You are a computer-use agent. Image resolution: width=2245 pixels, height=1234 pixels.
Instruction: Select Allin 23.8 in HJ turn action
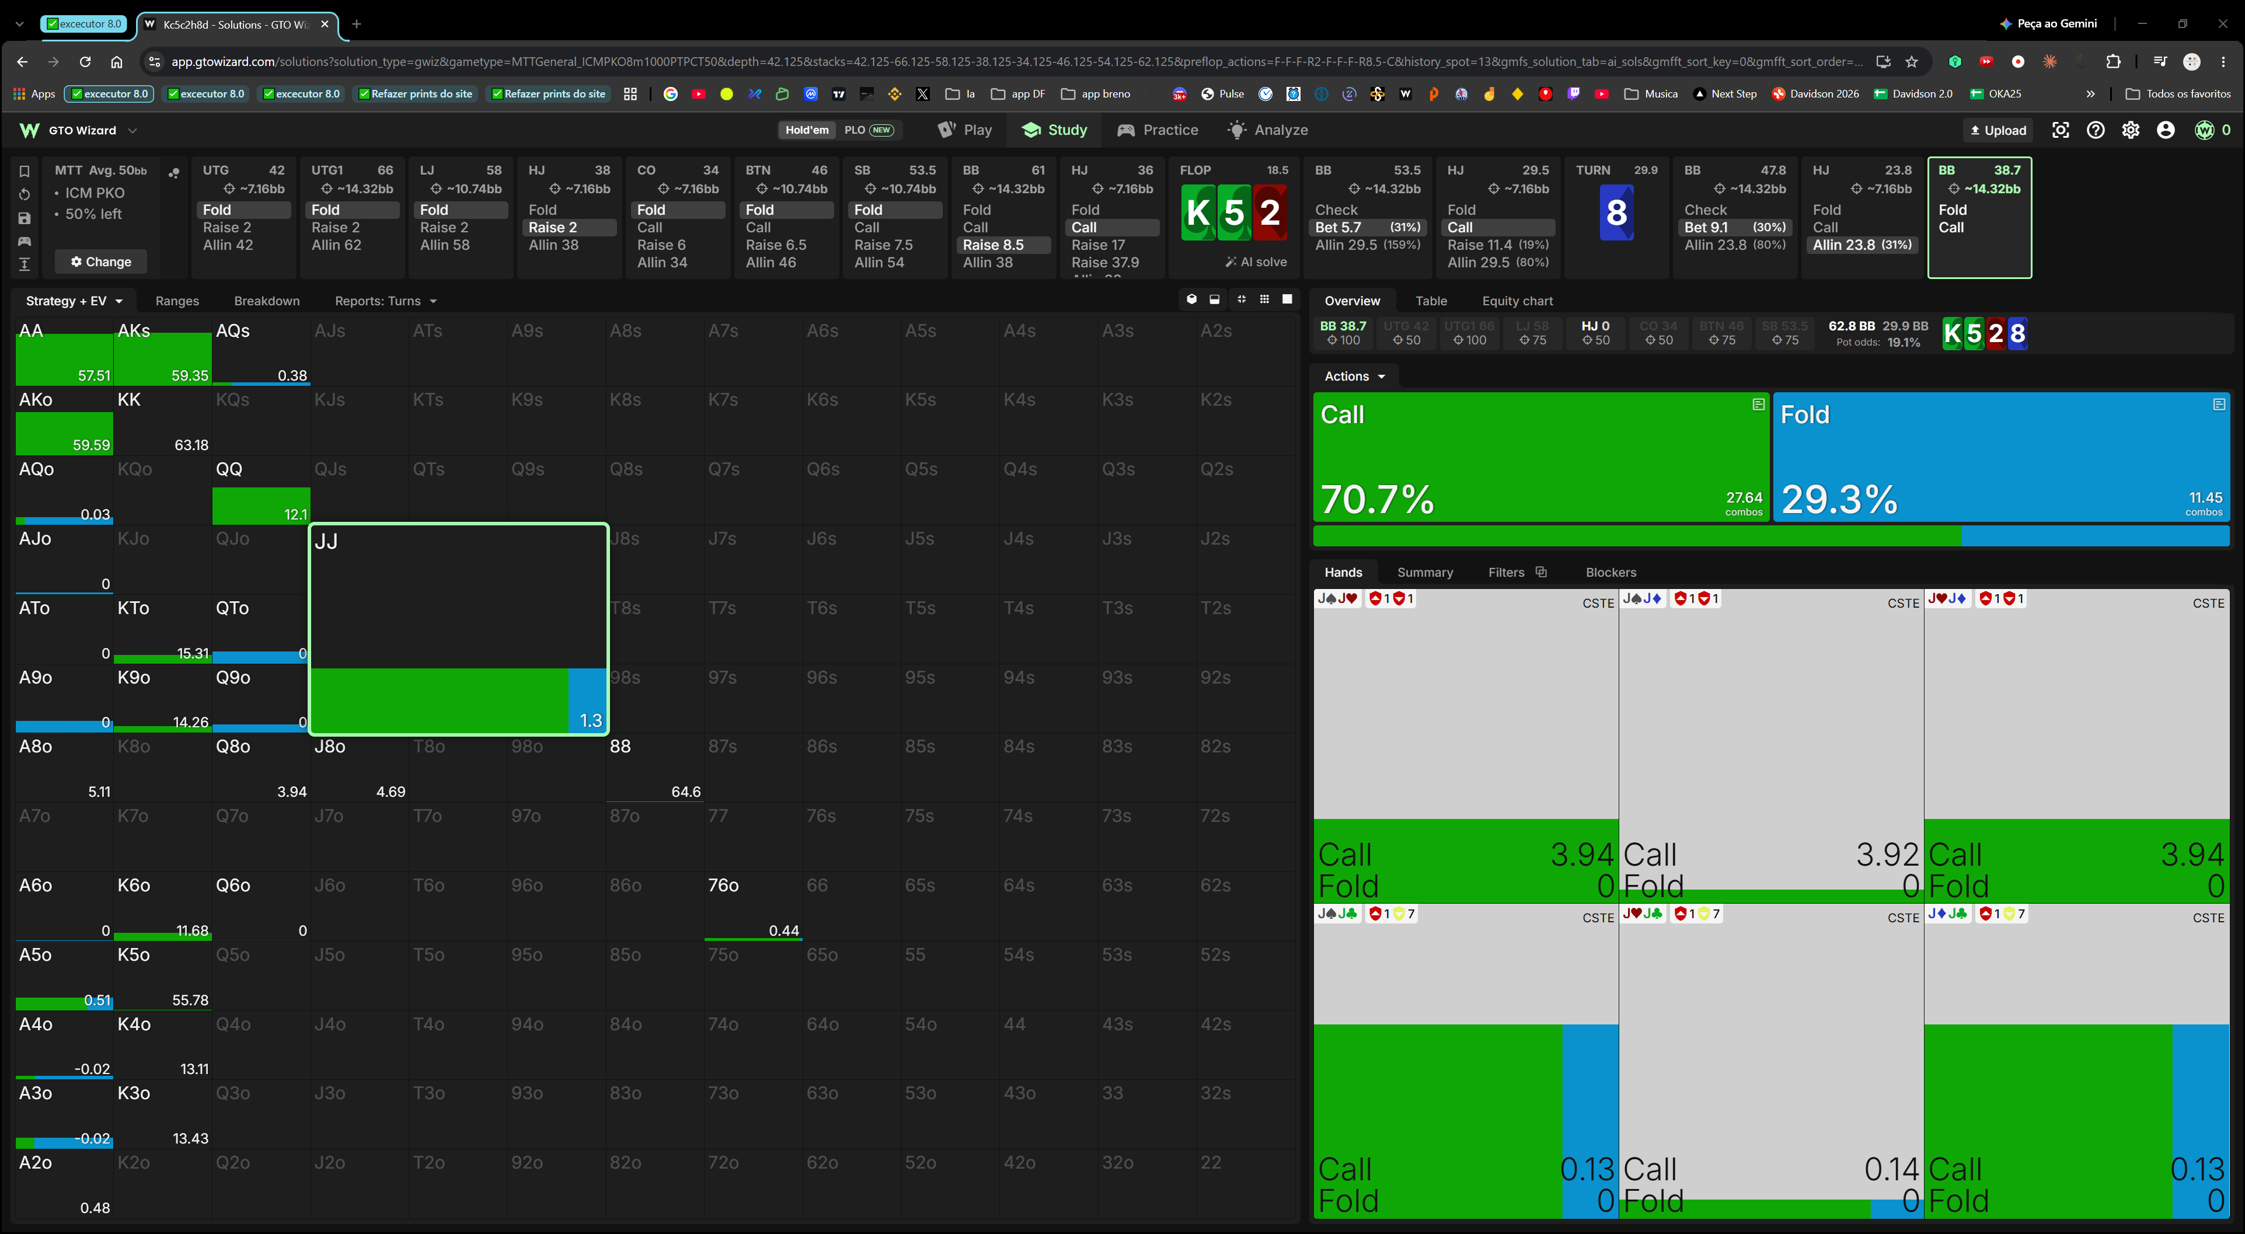pos(1861,245)
